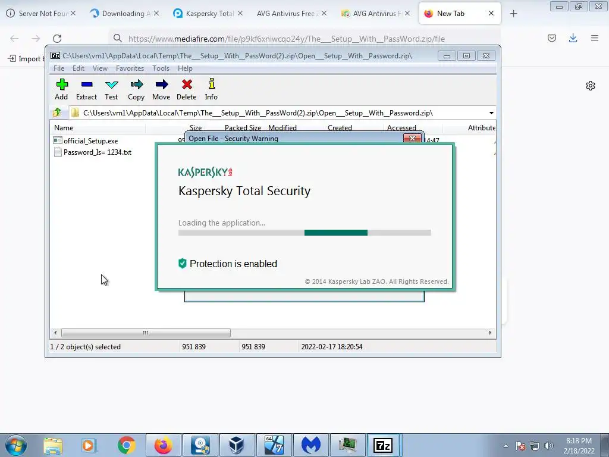Image resolution: width=609 pixels, height=457 pixels.
Task: Open the Firefox downloads panel
Action: (573, 38)
